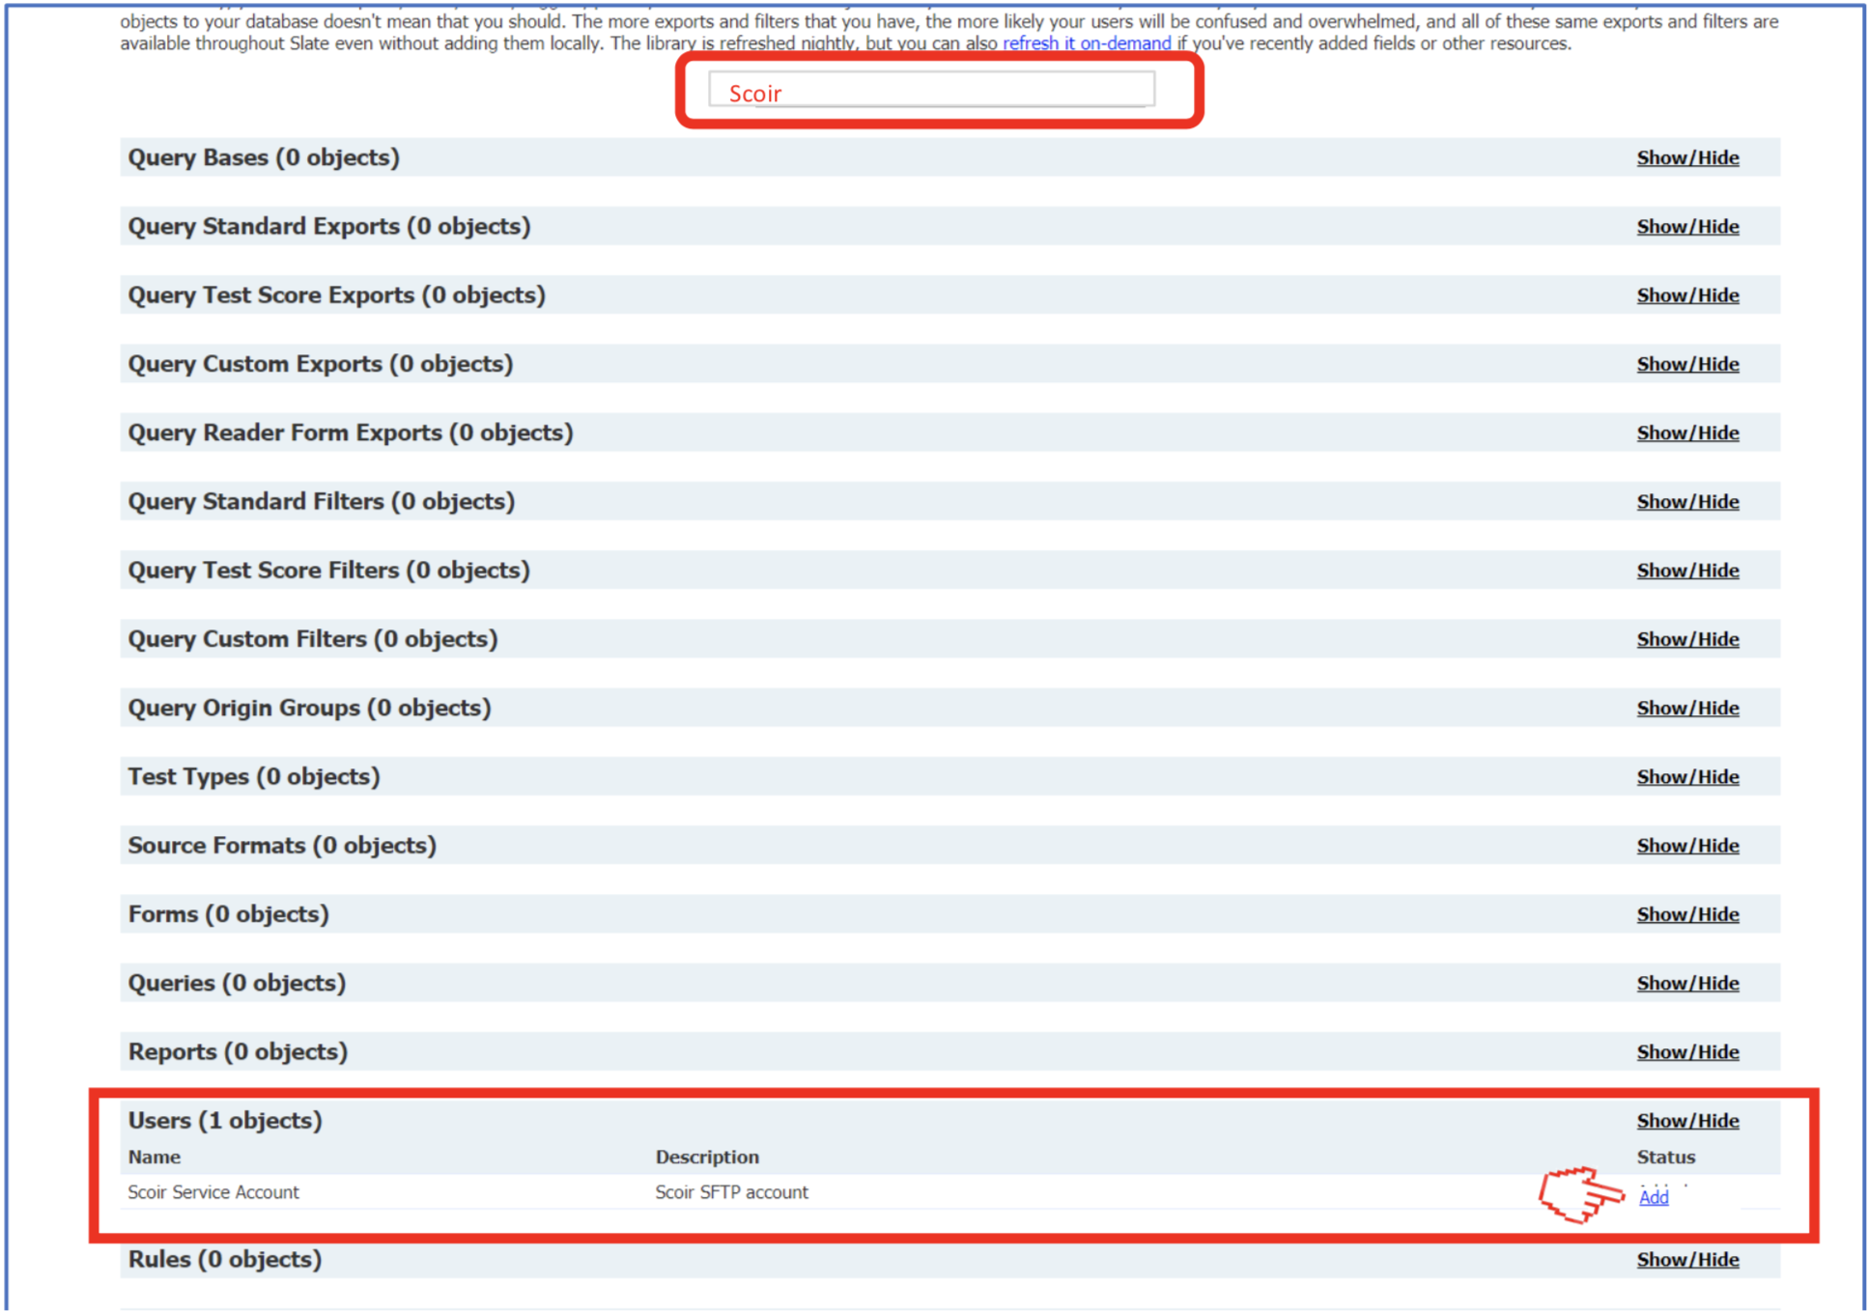The width and height of the screenshot is (1868, 1311).
Task: Toggle Show/Hide for Query Test Score Filters
Action: (1687, 571)
